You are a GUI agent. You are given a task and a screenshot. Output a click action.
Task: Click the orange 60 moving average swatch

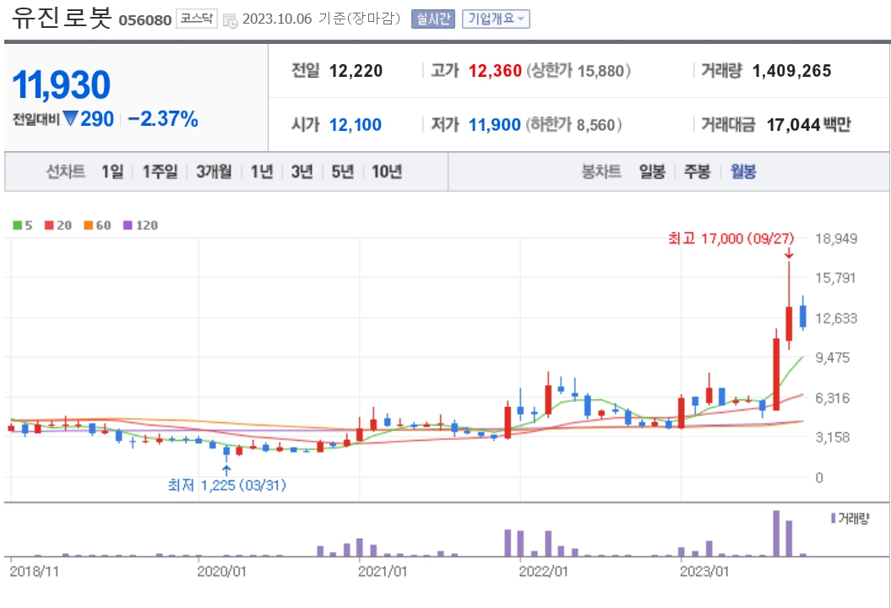88,225
